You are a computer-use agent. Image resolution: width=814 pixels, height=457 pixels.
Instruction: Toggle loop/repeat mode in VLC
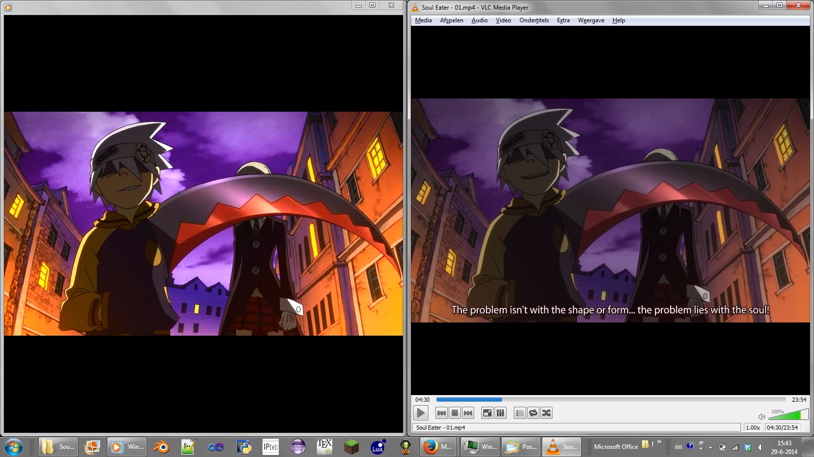(x=533, y=413)
